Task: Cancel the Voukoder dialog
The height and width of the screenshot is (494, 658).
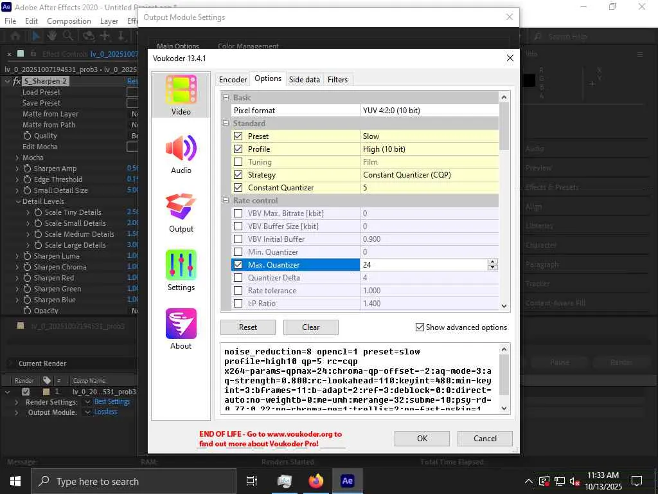Action: pyautogui.click(x=485, y=438)
